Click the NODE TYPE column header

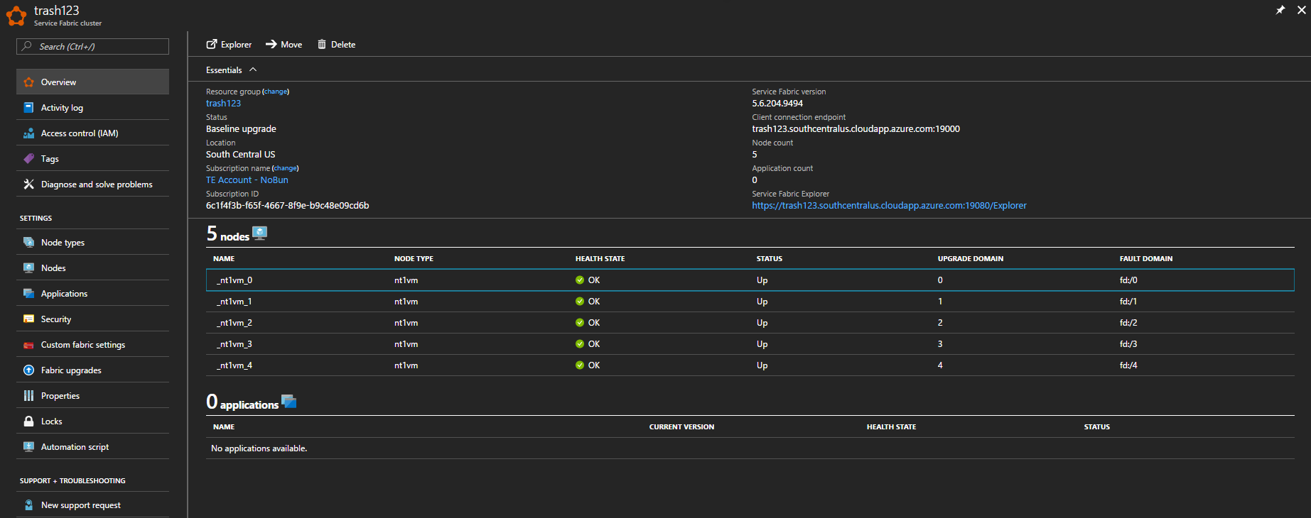click(x=414, y=258)
